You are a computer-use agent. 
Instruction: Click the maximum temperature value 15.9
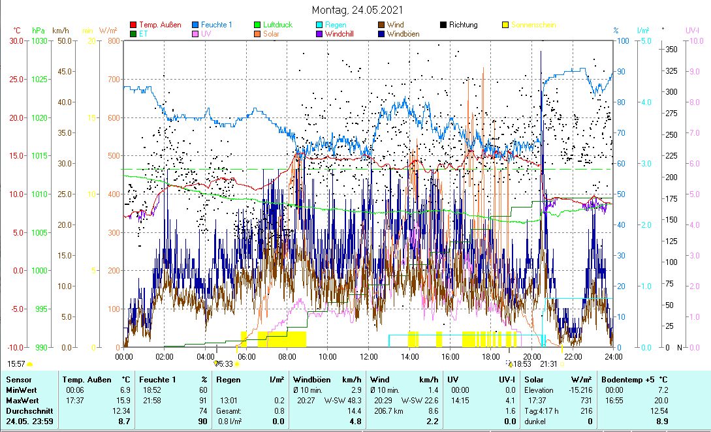(x=125, y=401)
